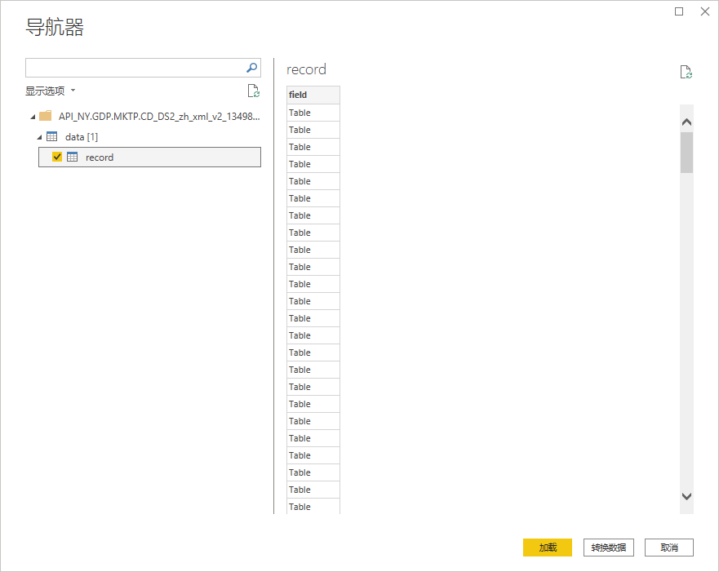Click the 取消 button
The image size is (719, 572).
(x=669, y=548)
